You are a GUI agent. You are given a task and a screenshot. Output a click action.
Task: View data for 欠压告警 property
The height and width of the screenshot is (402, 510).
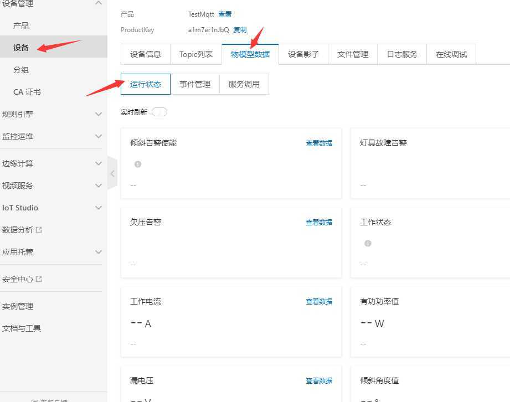319,223
